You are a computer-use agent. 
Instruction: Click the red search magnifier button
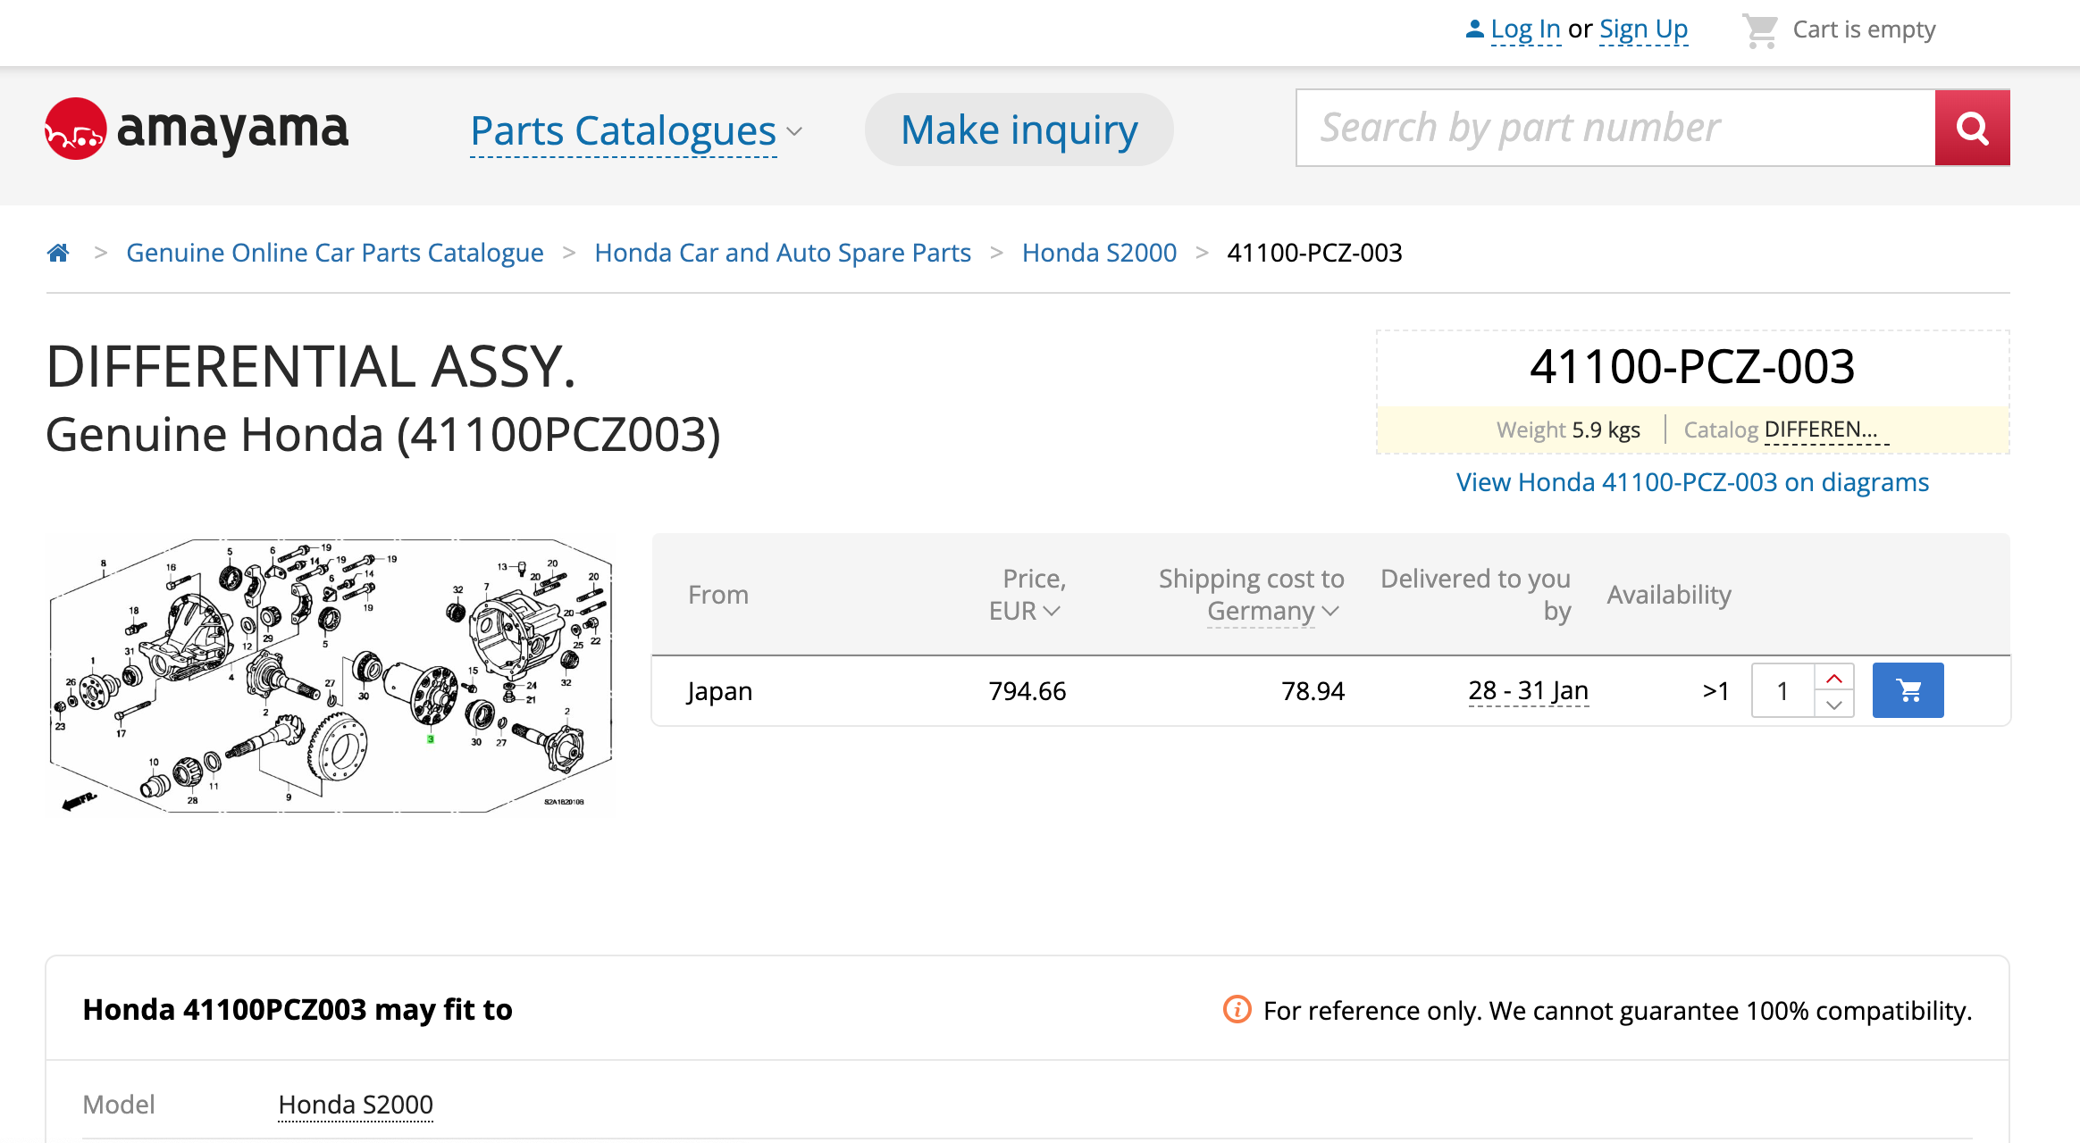1972,128
